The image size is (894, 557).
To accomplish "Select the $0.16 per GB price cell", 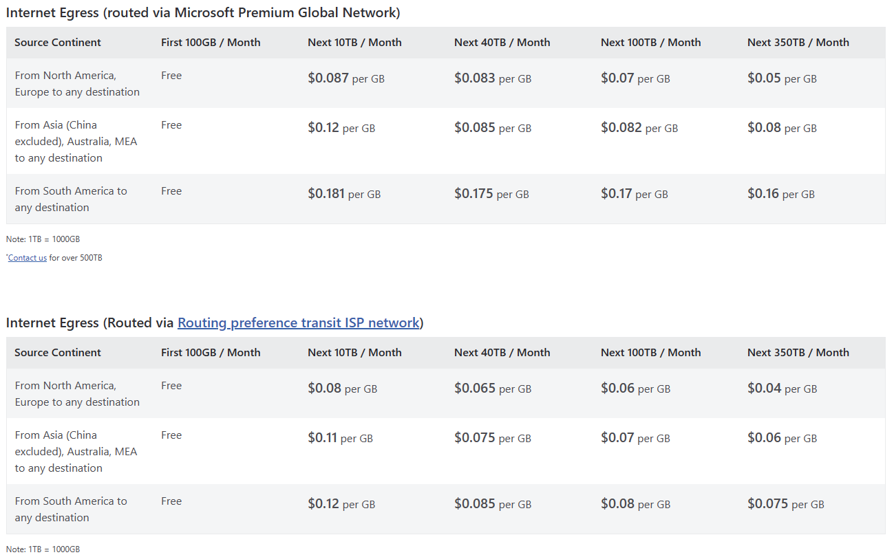I will (781, 194).
